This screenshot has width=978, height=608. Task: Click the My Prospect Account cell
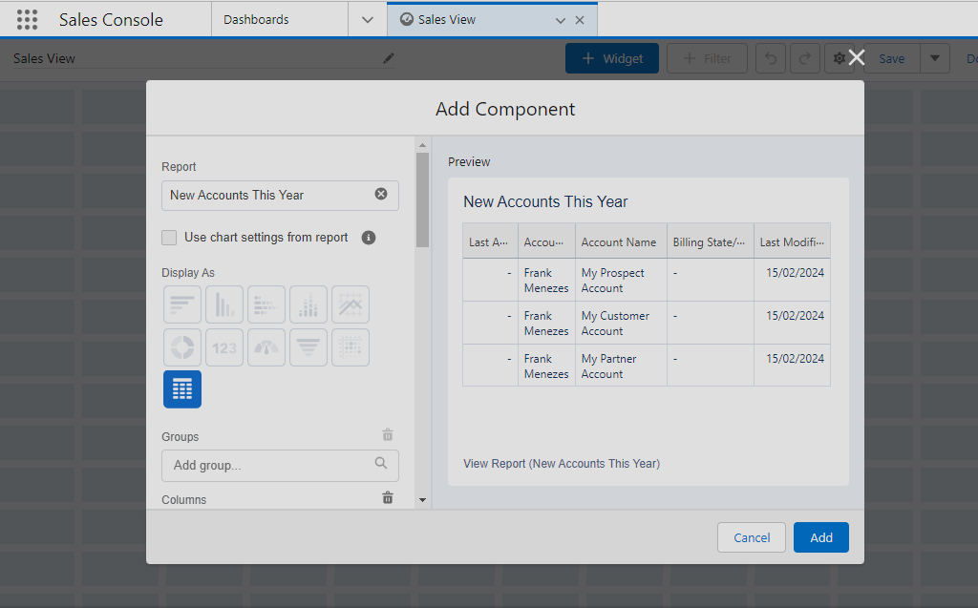tap(621, 280)
